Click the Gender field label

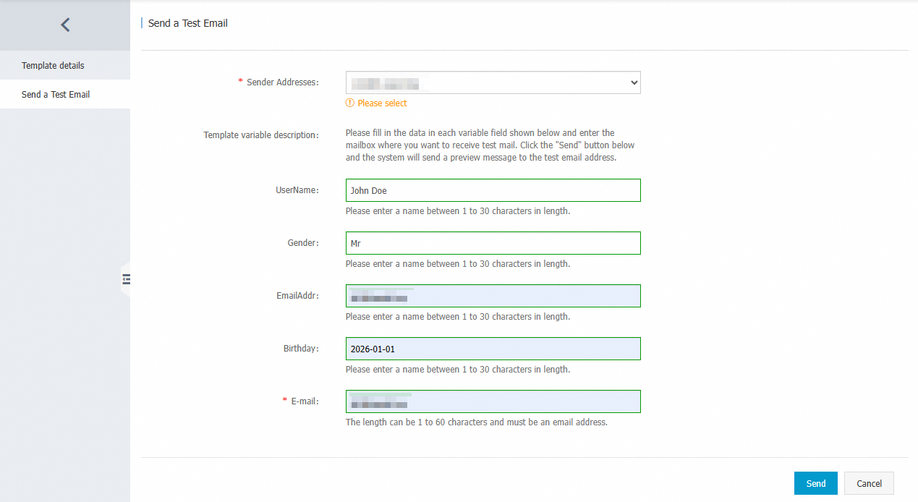click(303, 243)
